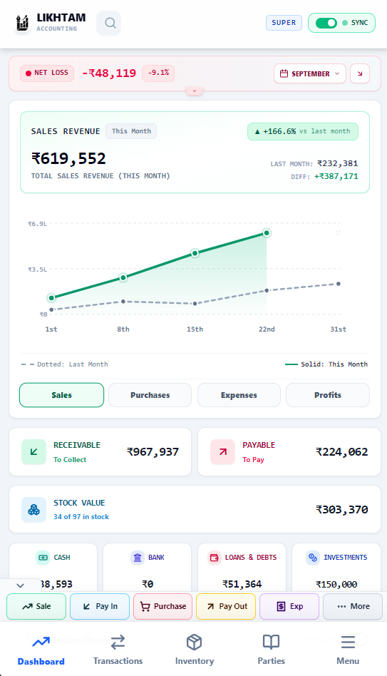Viewport: 387px width, 676px height.
Task: Click the Bank building icon
Action: pyautogui.click(x=138, y=558)
